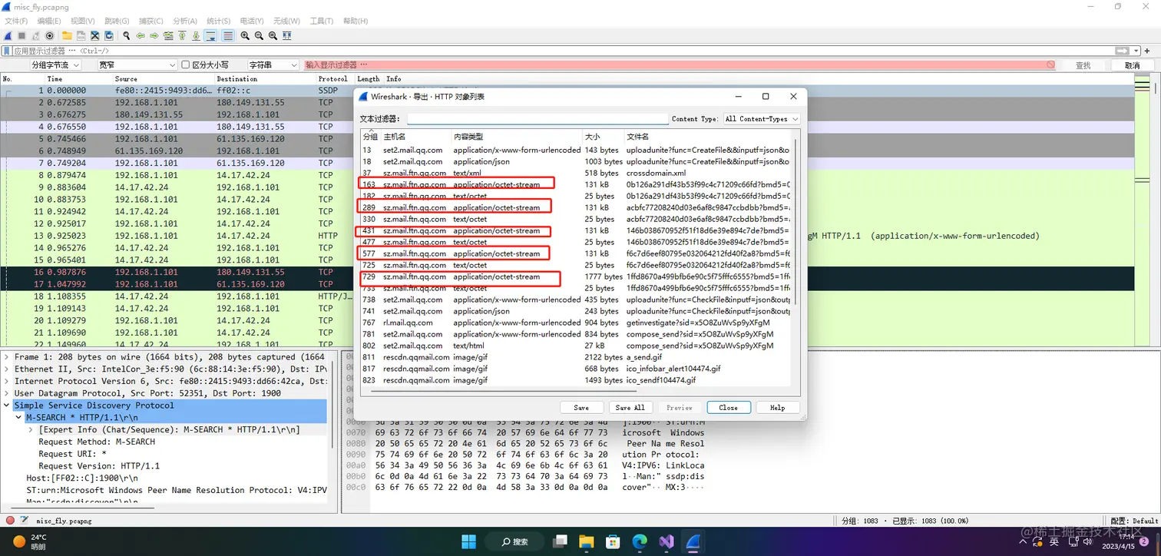This screenshot has height=556, width=1161.
Task: Click the resize columns icon
Action: (x=286, y=36)
